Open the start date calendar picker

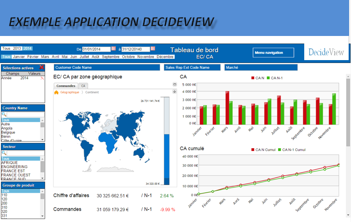[113, 49]
